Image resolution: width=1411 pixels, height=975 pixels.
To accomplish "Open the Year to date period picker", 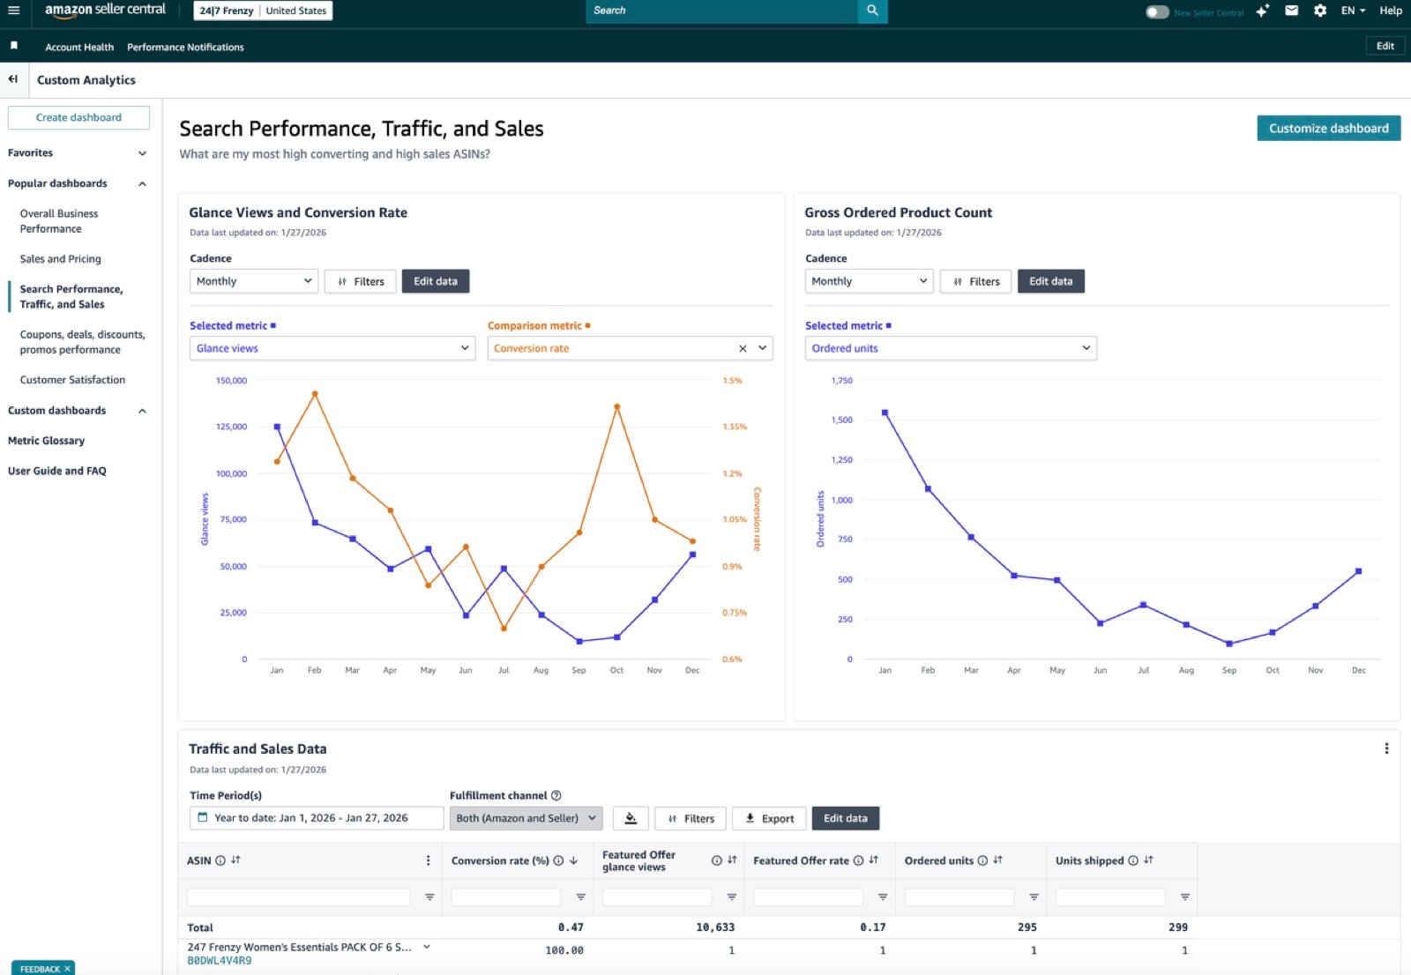I will 317,818.
